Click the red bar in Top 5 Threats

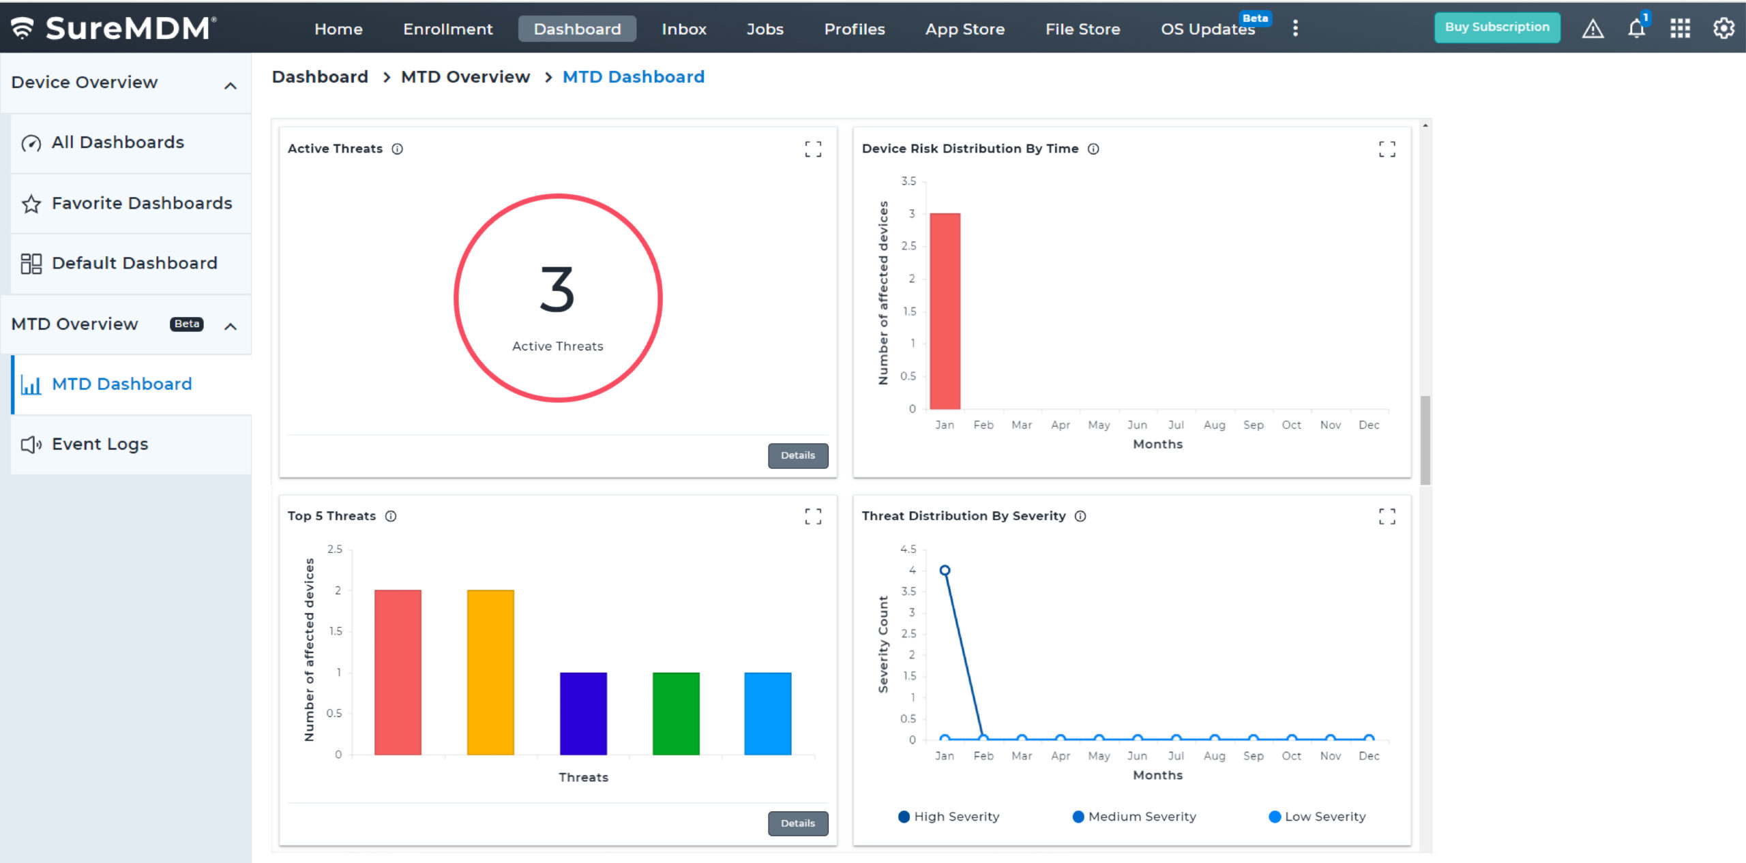pyautogui.click(x=398, y=672)
